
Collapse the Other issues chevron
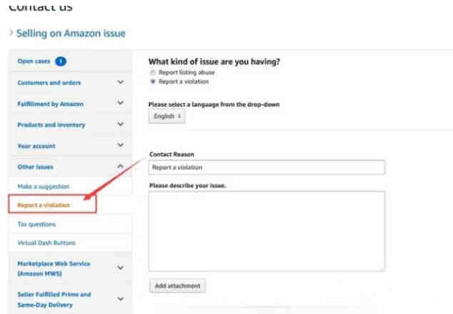click(x=121, y=166)
